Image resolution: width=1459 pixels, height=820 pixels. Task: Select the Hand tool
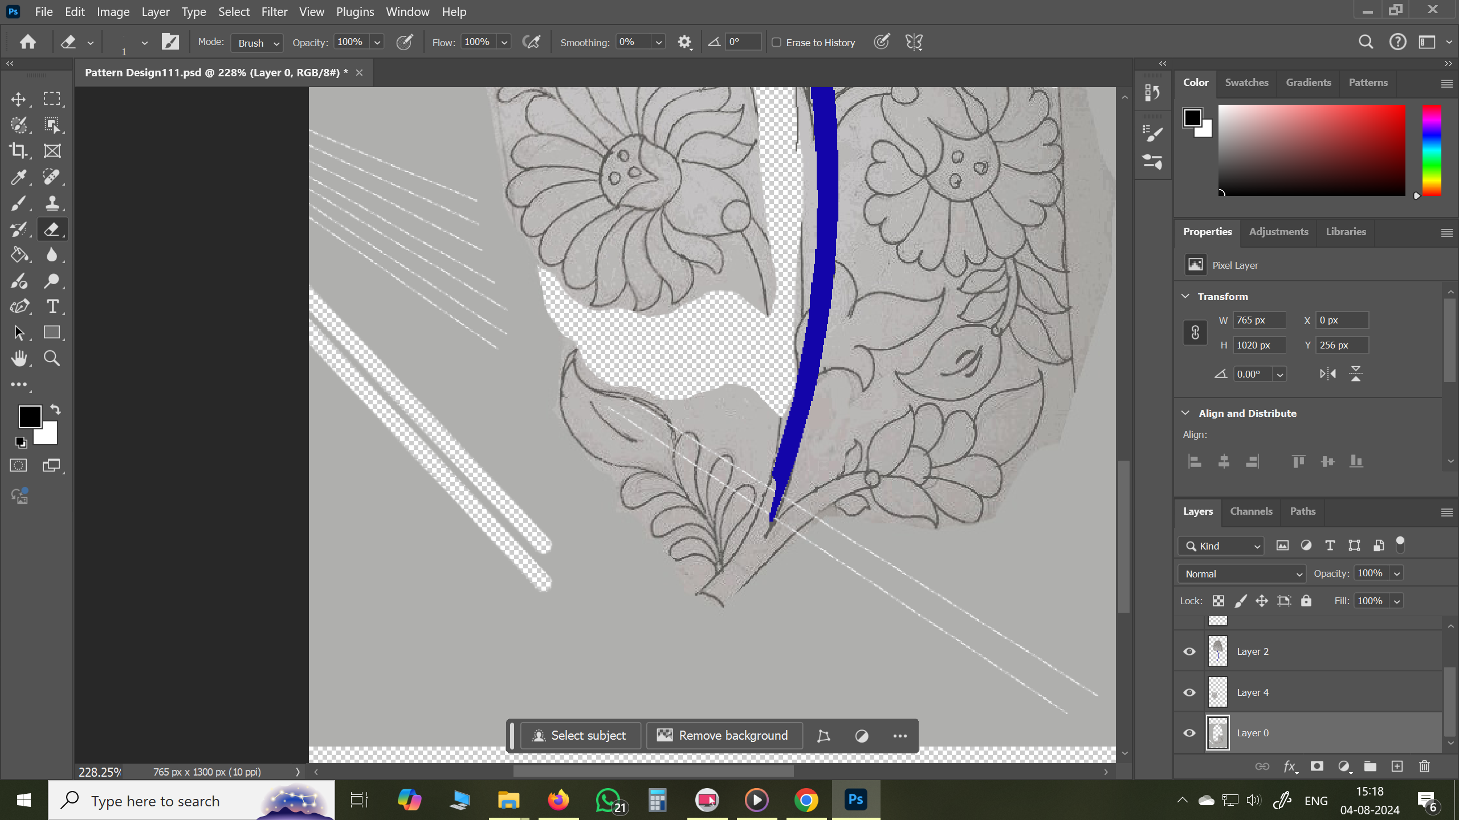[19, 358]
